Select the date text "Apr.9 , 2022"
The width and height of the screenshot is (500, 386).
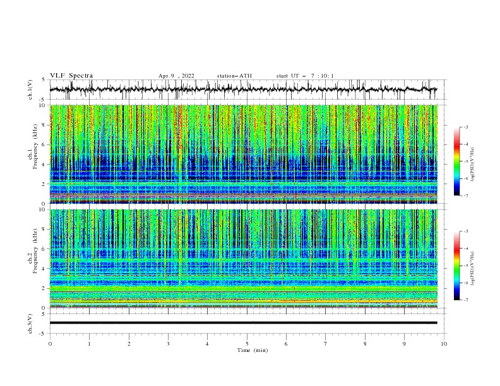(x=176, y=76)
